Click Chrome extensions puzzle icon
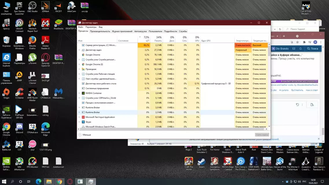Image resolution: width=329 pixels, height=185 pixels. 304,42
